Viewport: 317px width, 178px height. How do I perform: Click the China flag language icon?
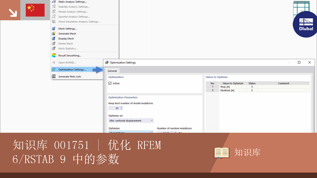tap(35, 10)
